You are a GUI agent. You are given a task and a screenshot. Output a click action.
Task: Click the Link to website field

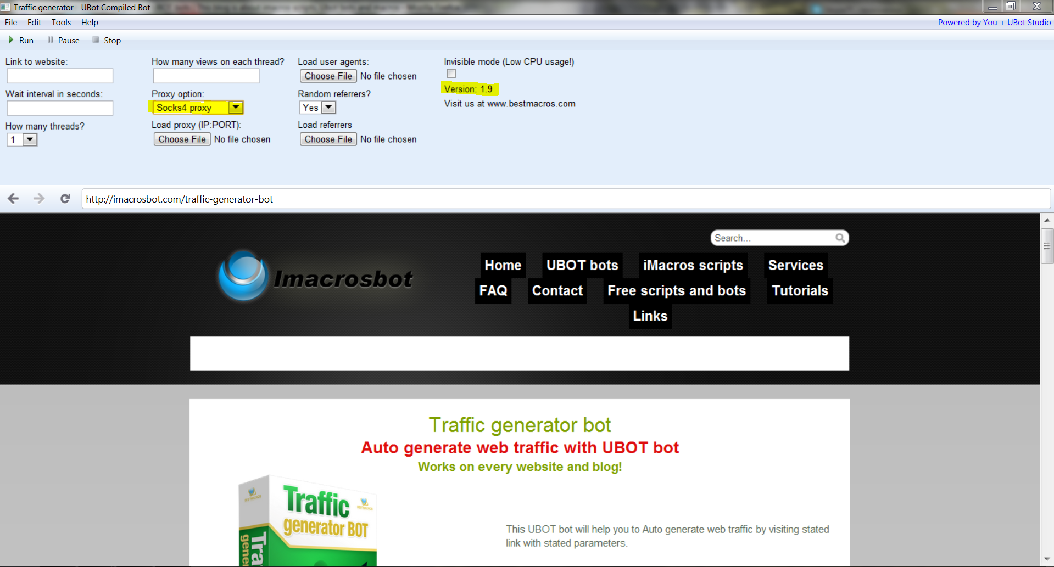[x=60, y=76]
